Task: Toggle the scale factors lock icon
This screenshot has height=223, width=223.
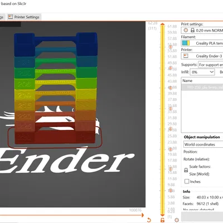Action: [x=186, y=170]
